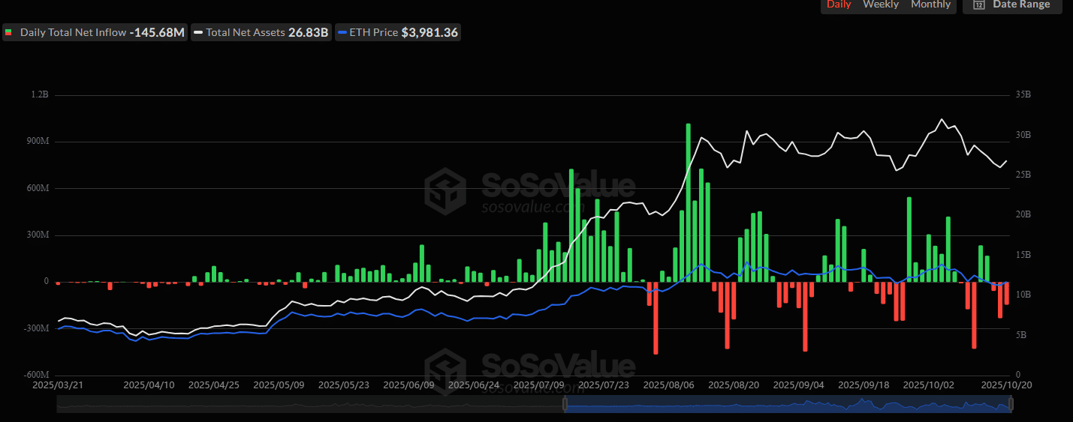Open the Date Range picker
Viewport: 1073px width, 422px height.
1012,5
